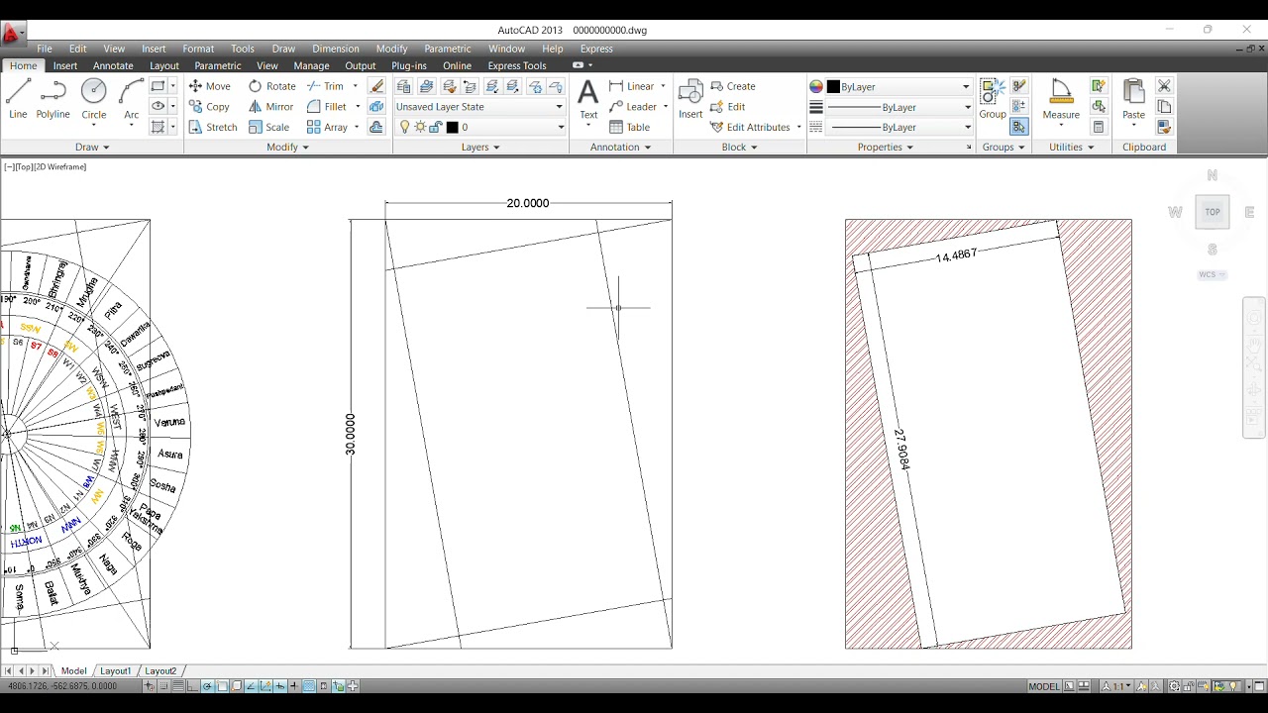Open the Unsaved Layer State dropdown
This screenshot has width=1268, height=713.
point(479,107)
